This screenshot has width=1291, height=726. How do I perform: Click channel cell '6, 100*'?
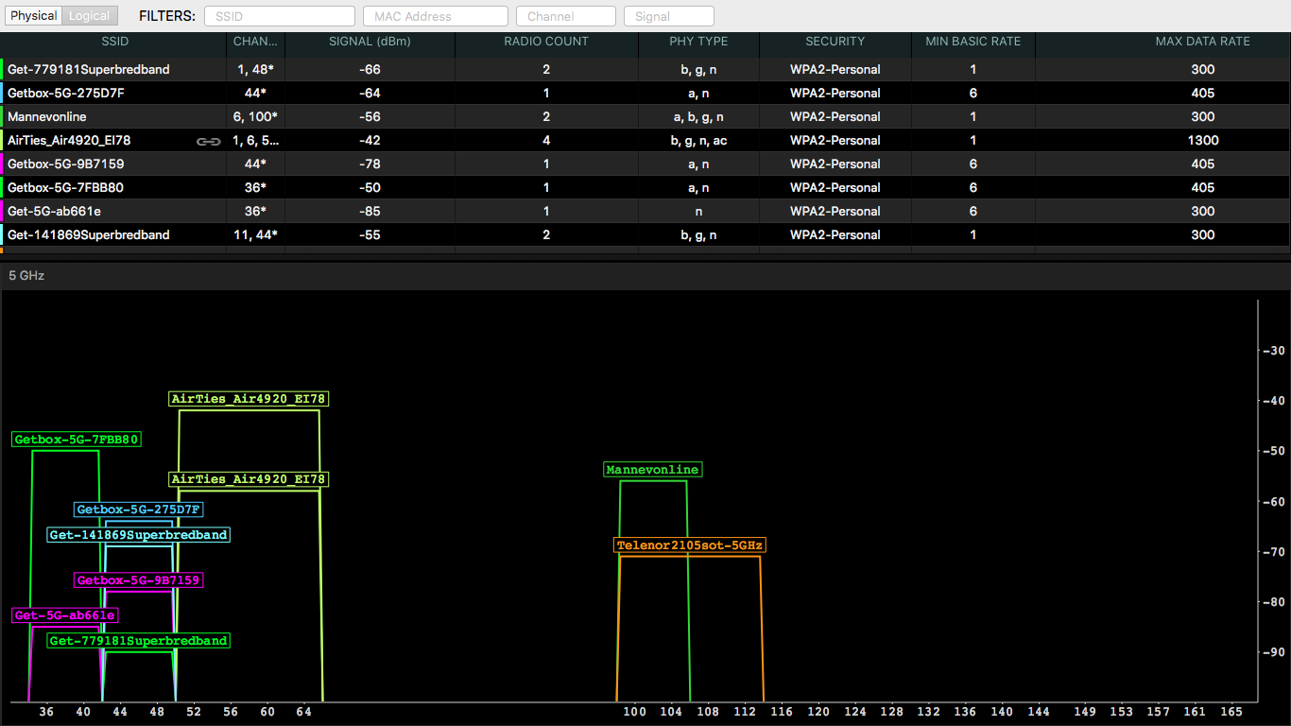click(255, 116)
